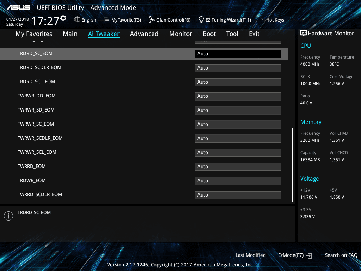The image size is (361, 271).
Task: Select the Exit tab
Action: pyautogui.click(x=254, y=34)
